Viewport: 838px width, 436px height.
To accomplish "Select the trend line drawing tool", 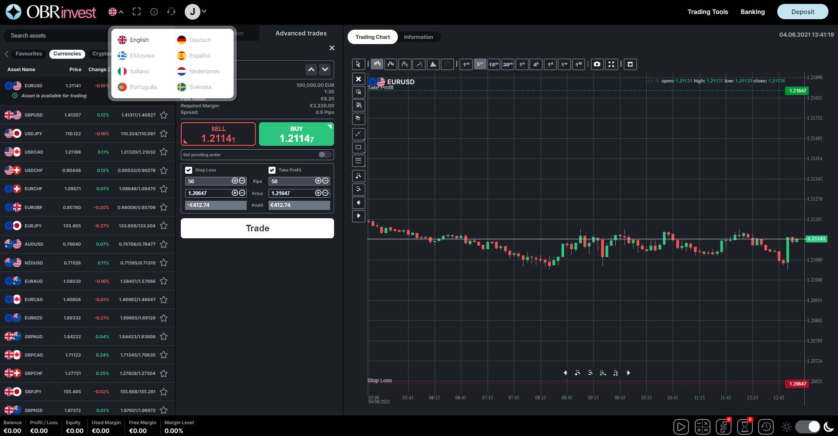I will click(358, 134).
